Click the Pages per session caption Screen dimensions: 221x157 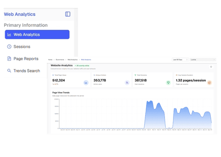[182, 84]
